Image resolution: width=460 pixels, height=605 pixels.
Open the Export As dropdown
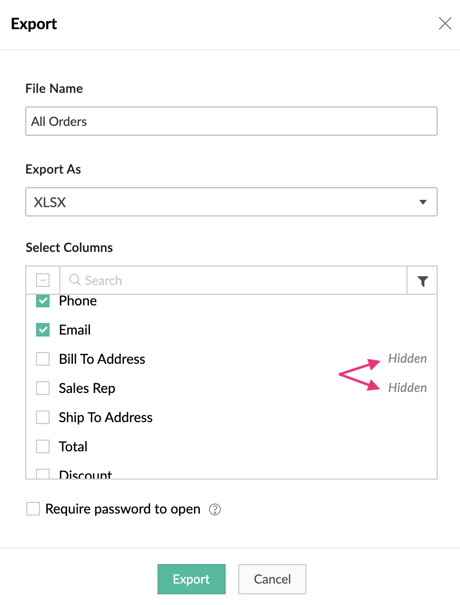point(231,202)
